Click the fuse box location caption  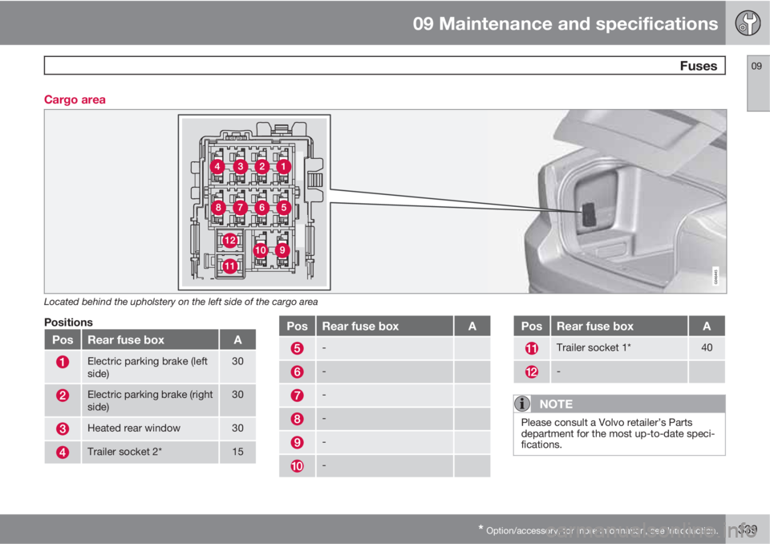coord(180,302)
